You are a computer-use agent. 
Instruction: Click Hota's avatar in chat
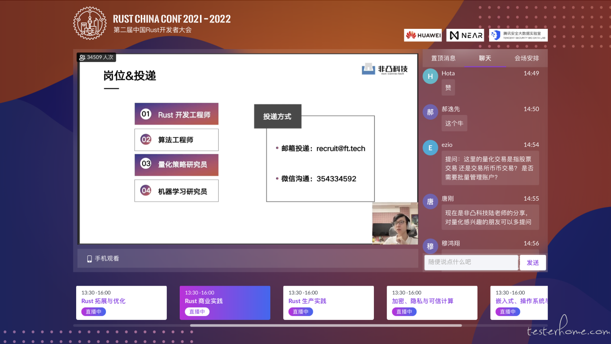click(x=430, y=76)
